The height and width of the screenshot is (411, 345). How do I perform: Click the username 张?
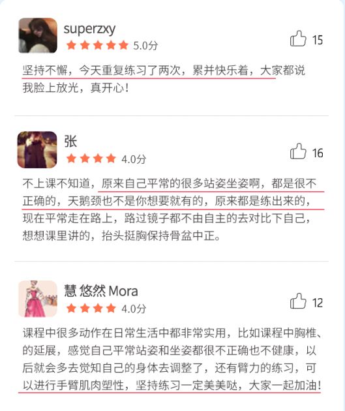(x=70, y=142)
